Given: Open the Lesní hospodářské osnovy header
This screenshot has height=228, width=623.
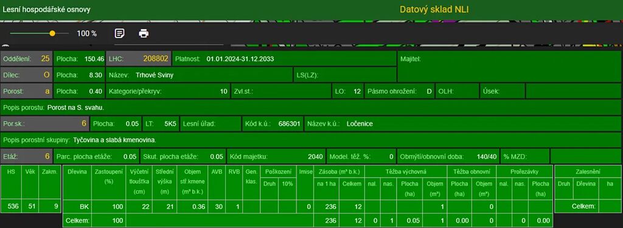Looking at the screenshot, I should [46, 10].
